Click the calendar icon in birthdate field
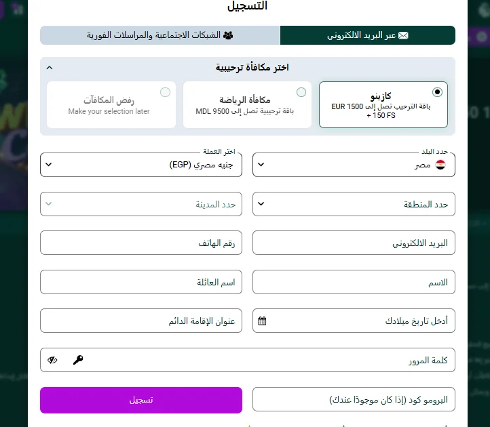Screen dimensions: 490x427 coord(263,321)
